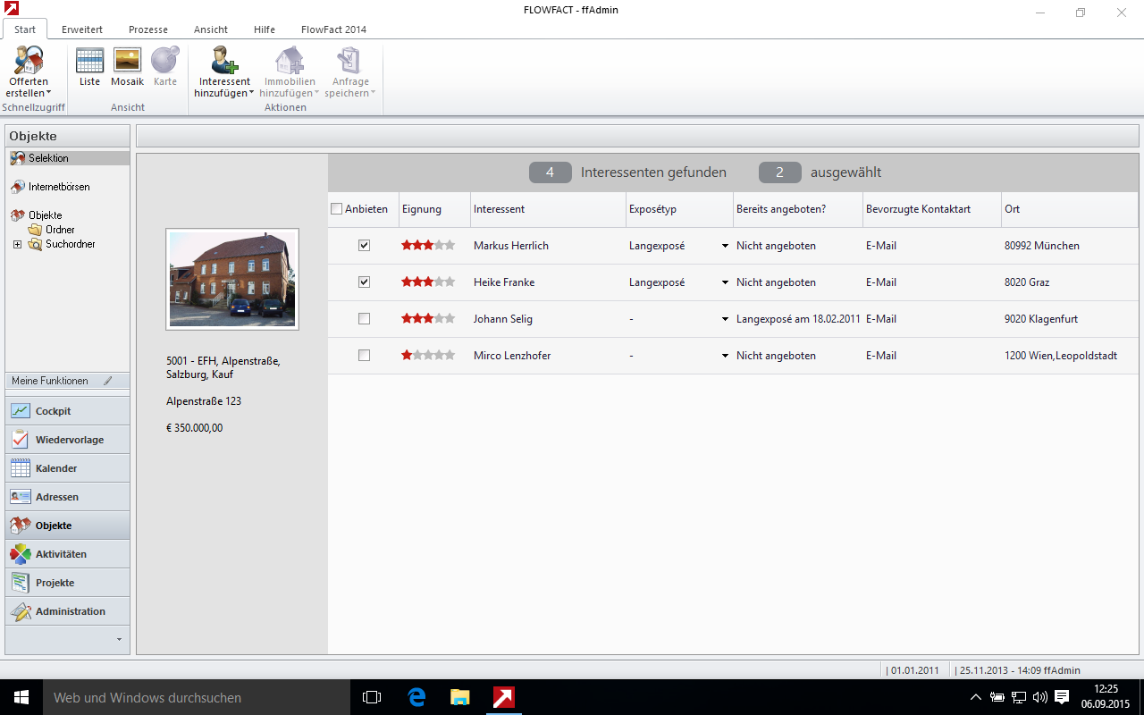
Task: Expand the Suchordner tree node
Action: tap(17, 244)
